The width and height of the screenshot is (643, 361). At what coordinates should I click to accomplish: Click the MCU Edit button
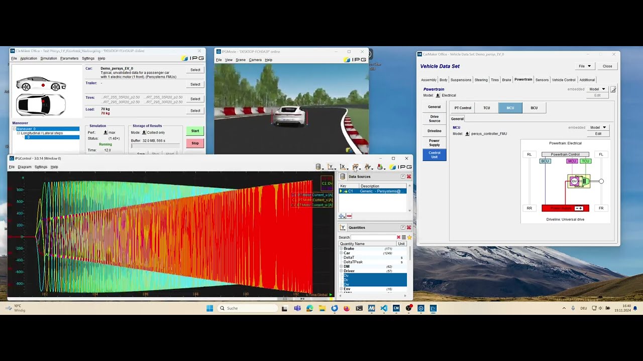[598, 134]
